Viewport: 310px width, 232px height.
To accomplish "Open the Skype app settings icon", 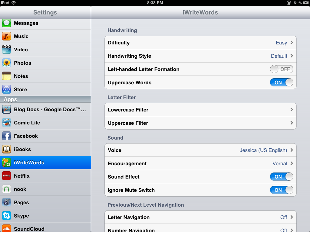I will [x=6, y=216].
